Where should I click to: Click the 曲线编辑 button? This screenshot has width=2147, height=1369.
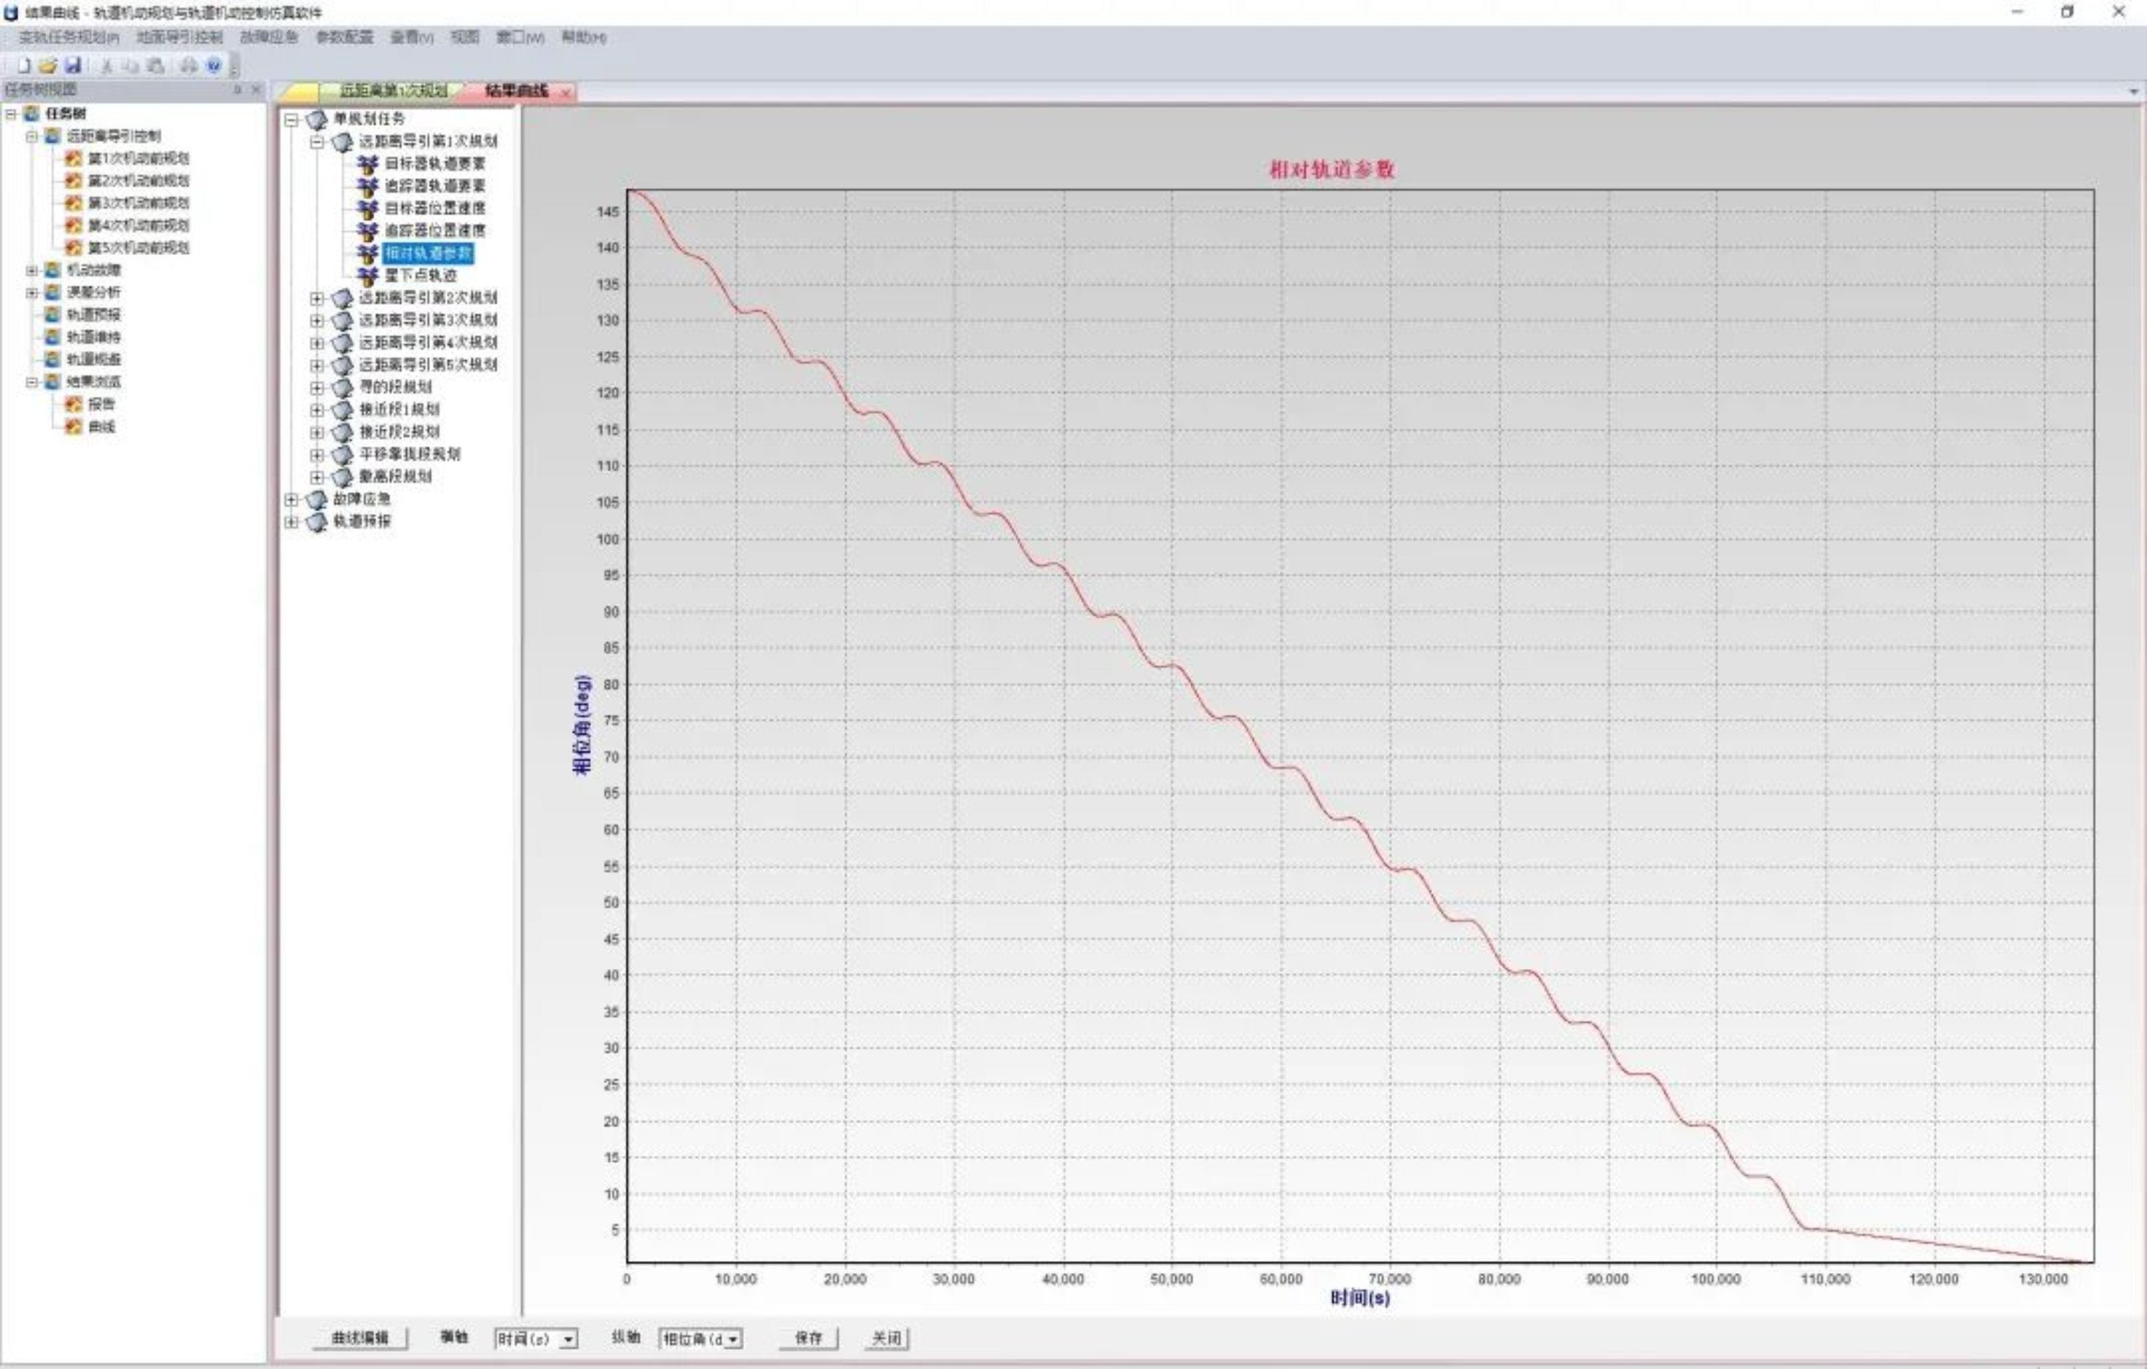[359, 1338]
